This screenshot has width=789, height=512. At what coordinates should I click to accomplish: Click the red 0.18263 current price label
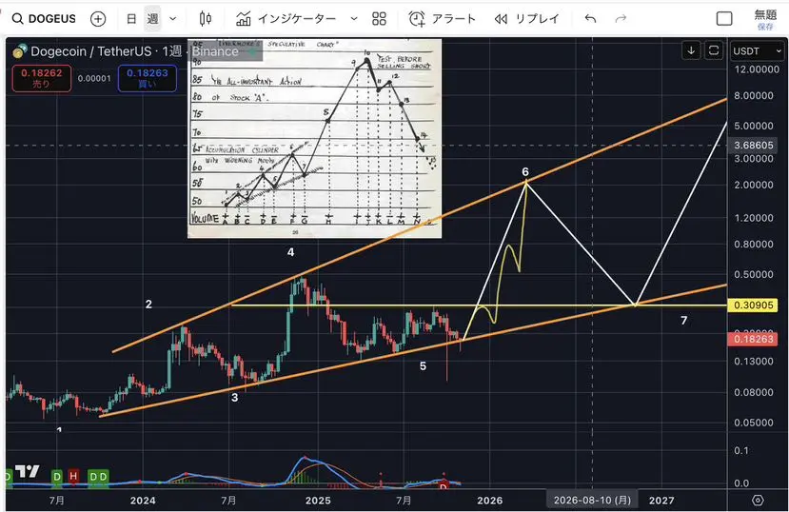(753, 339)
